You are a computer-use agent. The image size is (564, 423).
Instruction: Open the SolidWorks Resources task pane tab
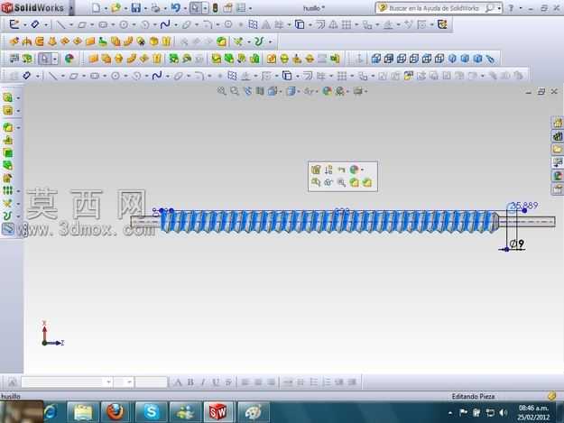(558, 123)
